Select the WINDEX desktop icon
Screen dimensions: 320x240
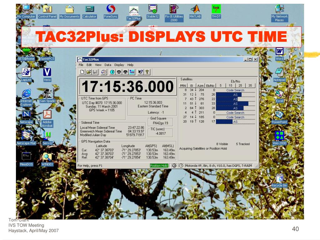click(47, 159)
